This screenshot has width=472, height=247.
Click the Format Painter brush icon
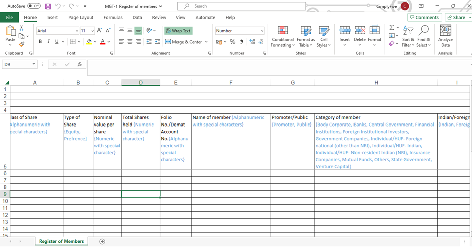coord(21,44)
